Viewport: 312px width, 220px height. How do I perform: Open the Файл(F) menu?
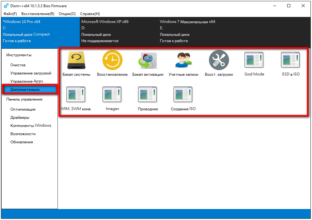pyautogui.click(x=10, y=14)
